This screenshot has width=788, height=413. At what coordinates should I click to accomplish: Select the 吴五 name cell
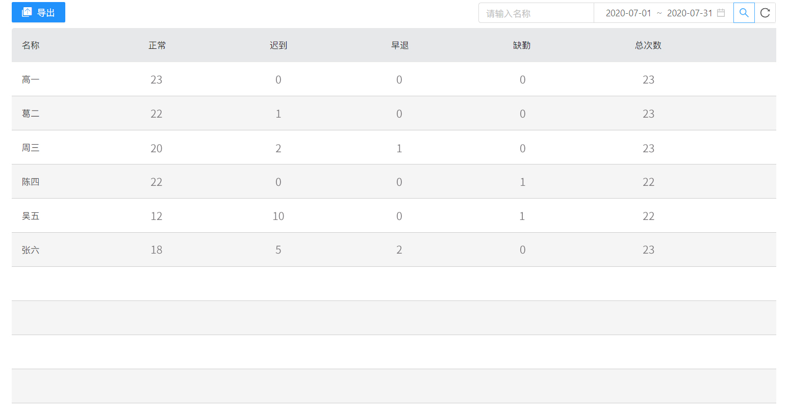pos(31,216)
